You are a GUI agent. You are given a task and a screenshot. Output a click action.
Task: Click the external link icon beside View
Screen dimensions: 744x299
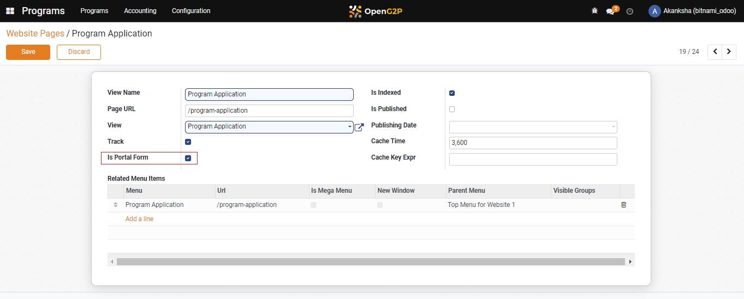[x=359, y=127]
